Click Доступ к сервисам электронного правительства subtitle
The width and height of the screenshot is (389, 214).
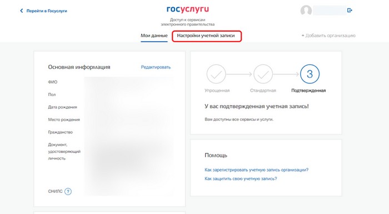click(188, 22)
